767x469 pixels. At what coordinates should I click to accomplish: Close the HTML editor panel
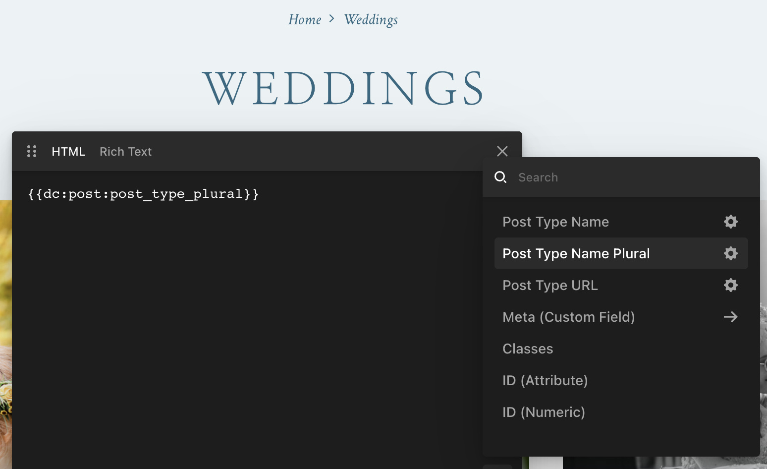click(x=502, y=151)
